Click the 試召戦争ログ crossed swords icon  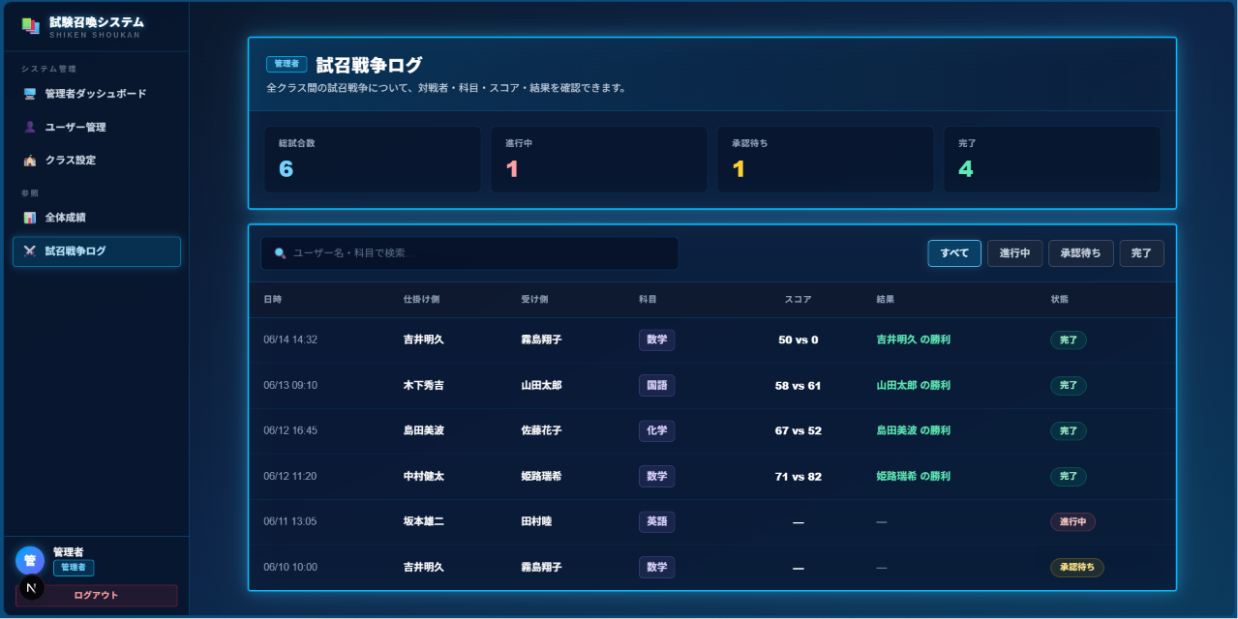30,251
